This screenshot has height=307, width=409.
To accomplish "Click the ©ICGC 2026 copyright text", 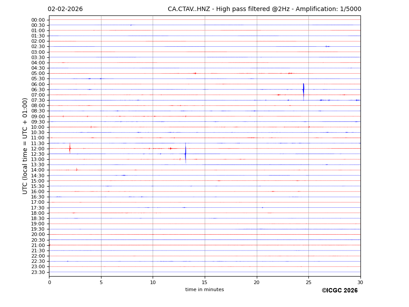I will 339,291.
